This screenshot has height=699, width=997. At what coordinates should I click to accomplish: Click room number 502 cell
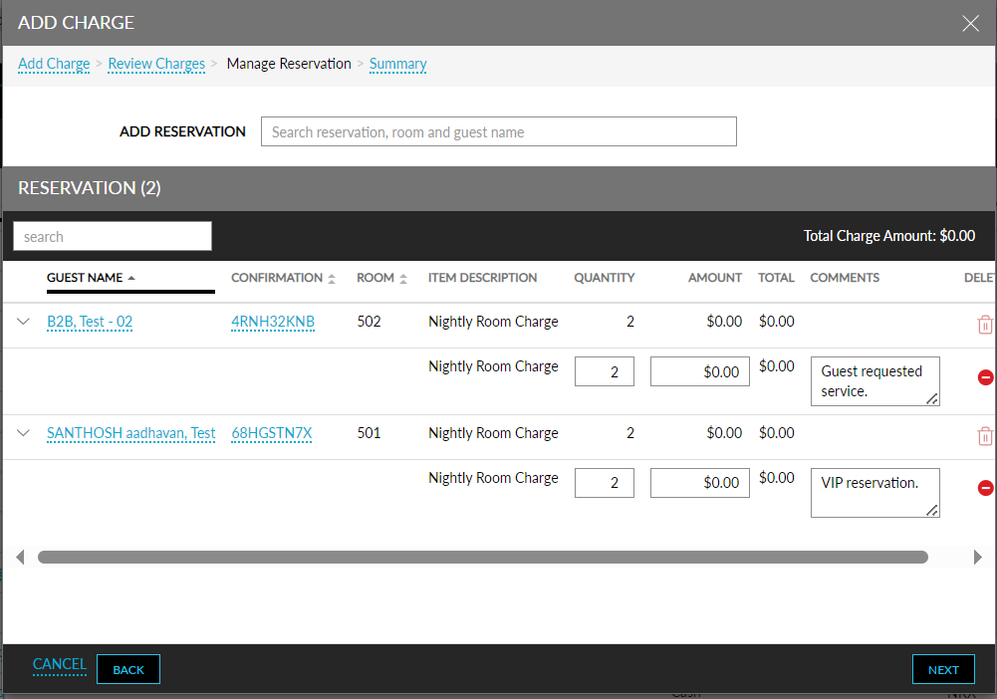click(x=369, y=322)
